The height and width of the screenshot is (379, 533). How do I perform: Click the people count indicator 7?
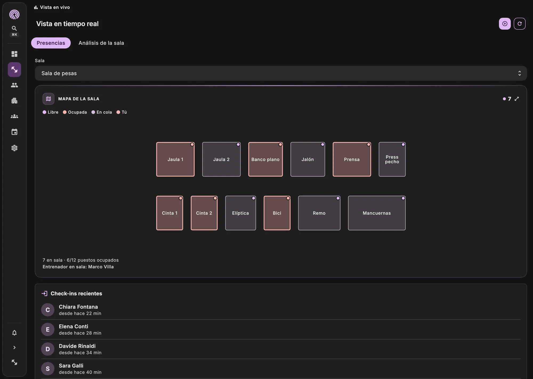pos(507,99)
